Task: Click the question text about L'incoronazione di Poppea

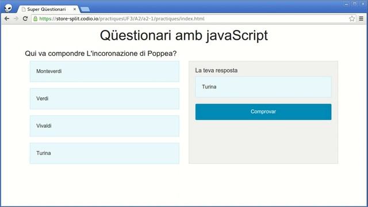Action: pyautogui.click(x=101, y=53)
